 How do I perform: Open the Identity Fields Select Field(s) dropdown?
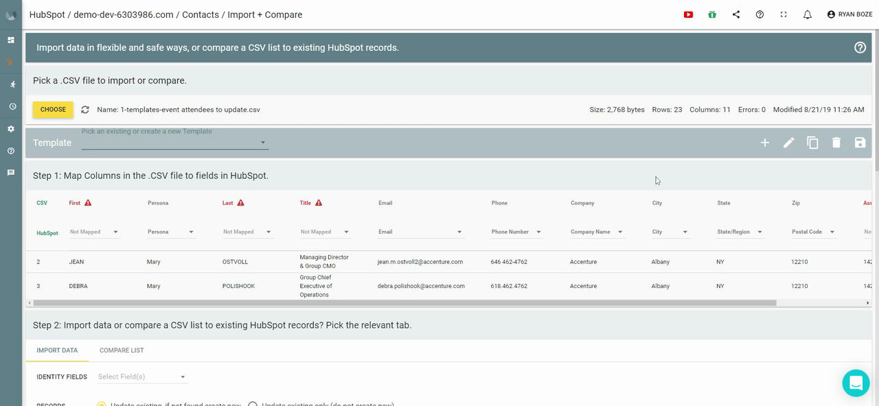click(x=142, y=377)
